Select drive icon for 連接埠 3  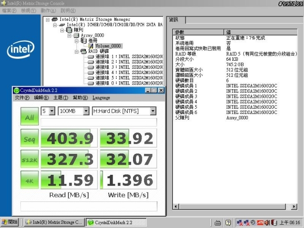91,67
